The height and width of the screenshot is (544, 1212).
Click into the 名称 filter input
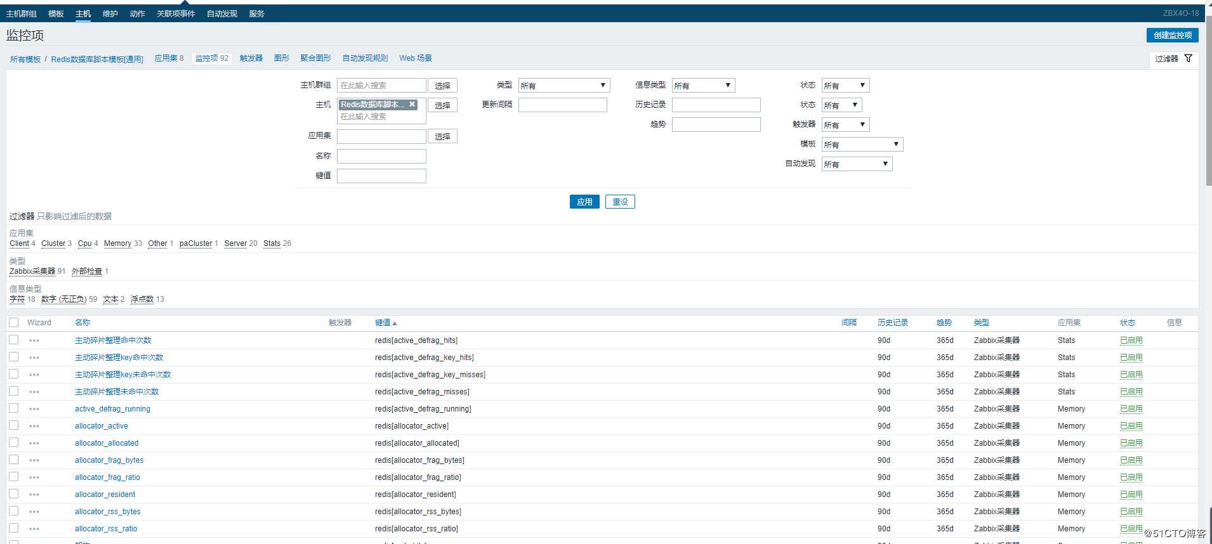(x=381, y=156)
